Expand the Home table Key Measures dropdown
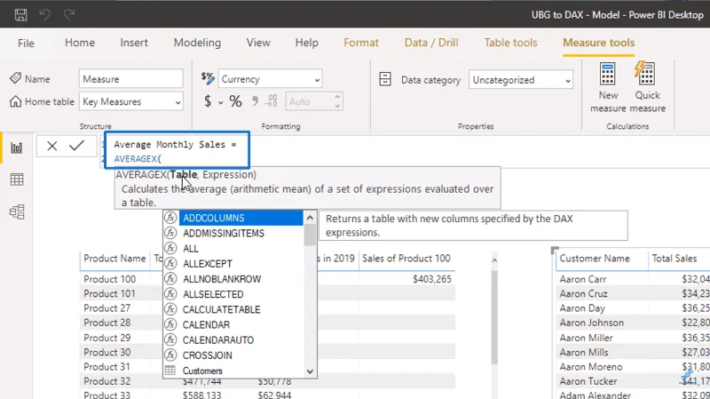The height and width of the screenshot is (399, 710). tap(131, 101)
